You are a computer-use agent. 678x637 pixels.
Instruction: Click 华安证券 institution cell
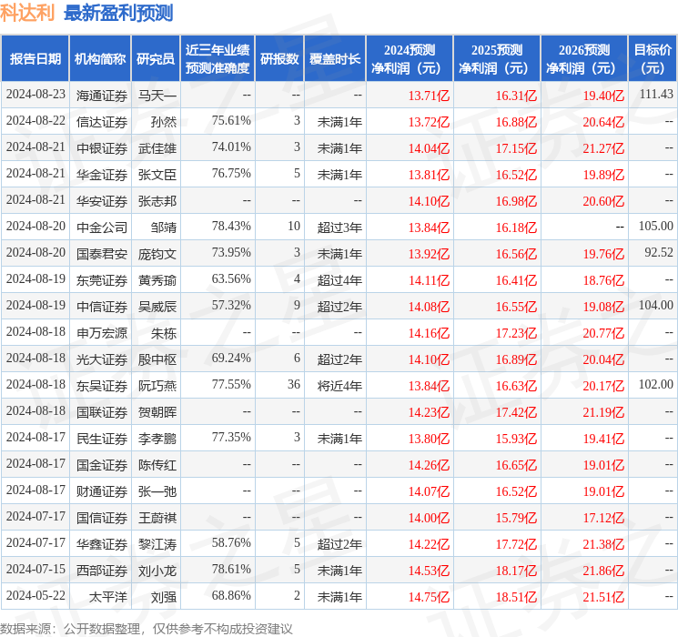point(102,201)
